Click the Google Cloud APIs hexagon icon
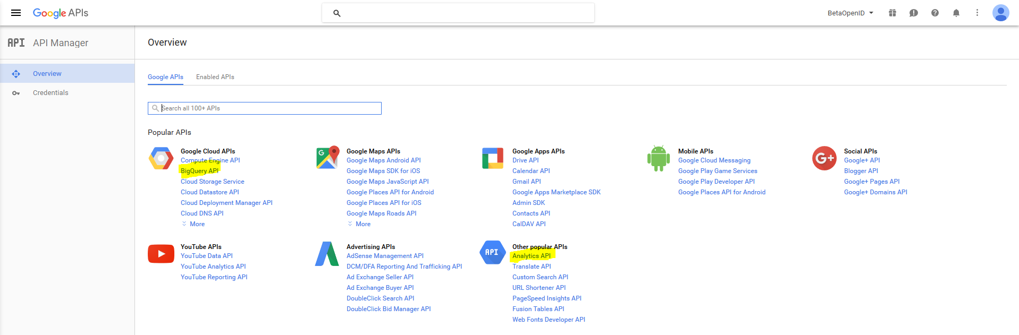This screenshot has width=1019, height=335. coord(161,158)
